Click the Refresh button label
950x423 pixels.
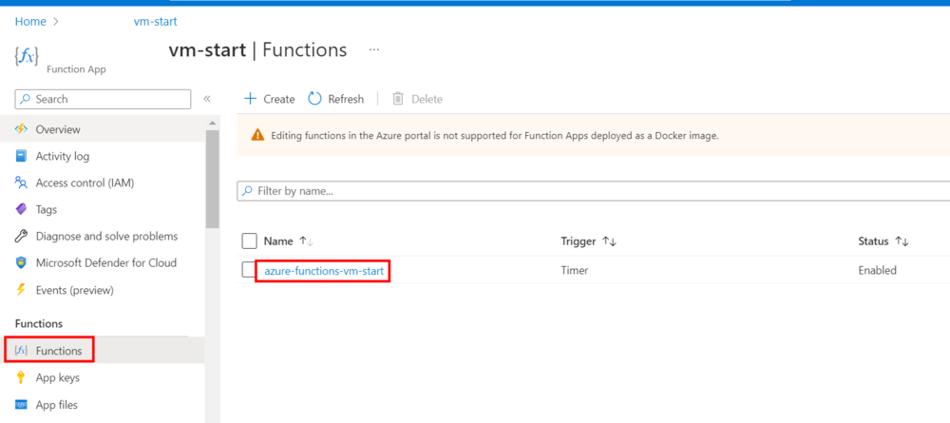(x=346, y=99)
